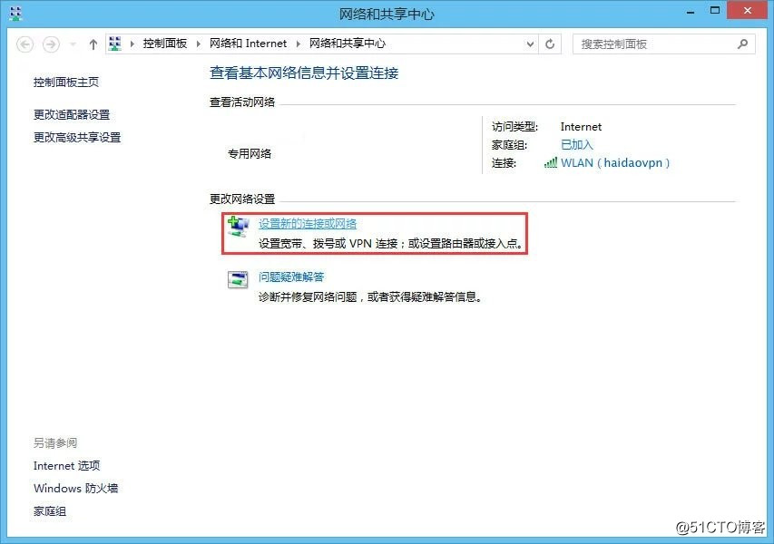This screenshot has width=774, height=544.
Task: Open 控制面板主页 link
Action: [x=66, y=82]
